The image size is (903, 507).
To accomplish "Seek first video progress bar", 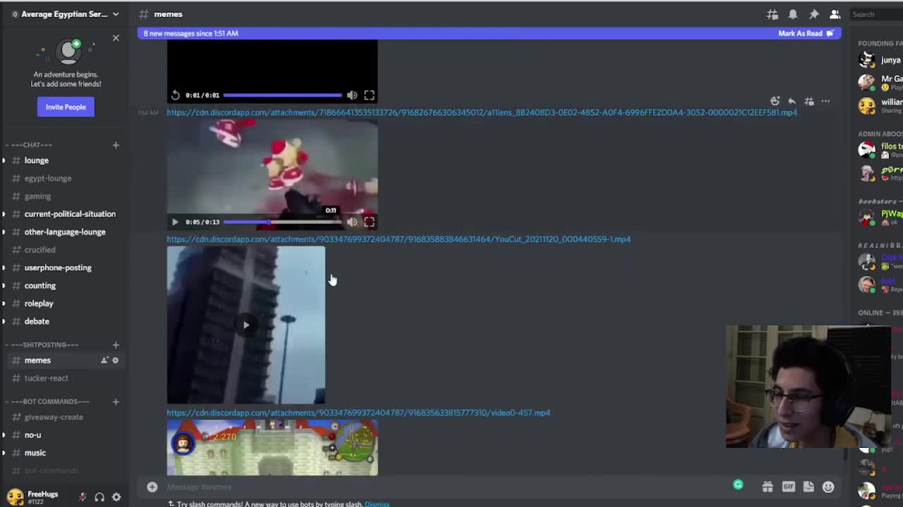I will 282,95.
